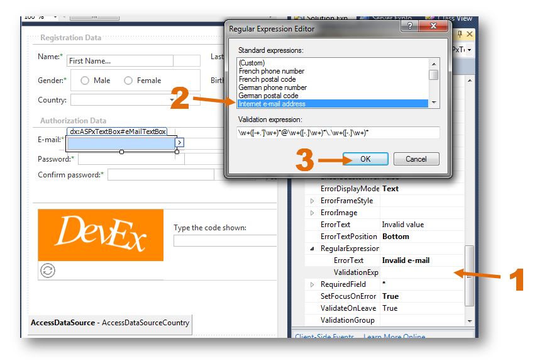Select the Male radio button
This screenshot has height=363, width=542.
coord(85,81)
